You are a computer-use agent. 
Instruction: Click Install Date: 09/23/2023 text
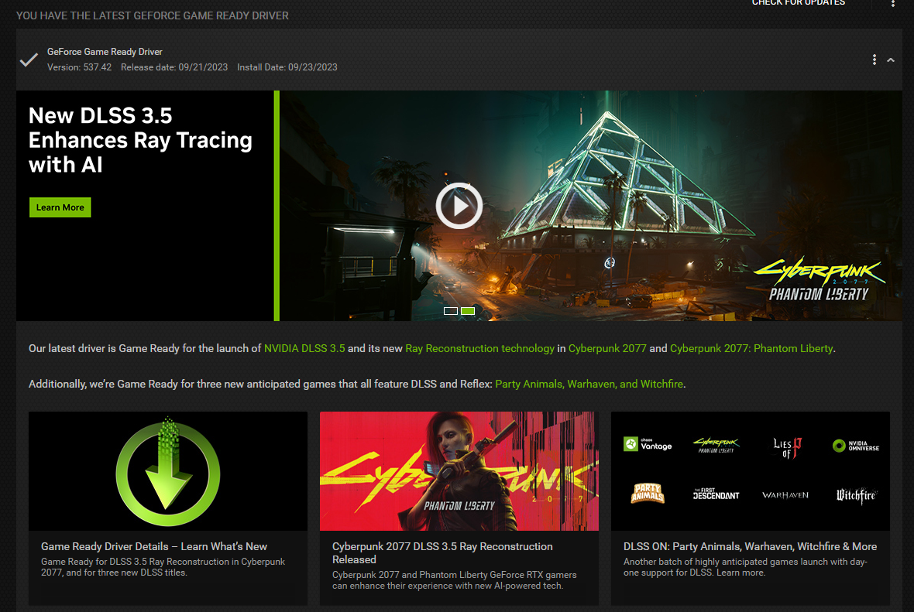pos(287,67)
